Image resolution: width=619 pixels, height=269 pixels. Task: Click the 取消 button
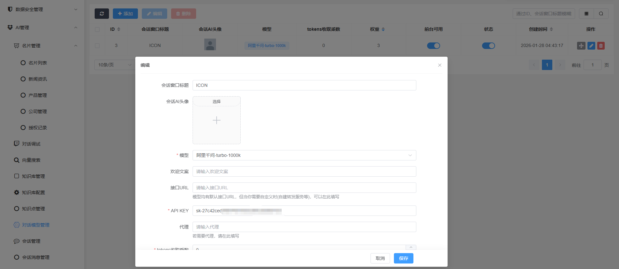(380, 258)
